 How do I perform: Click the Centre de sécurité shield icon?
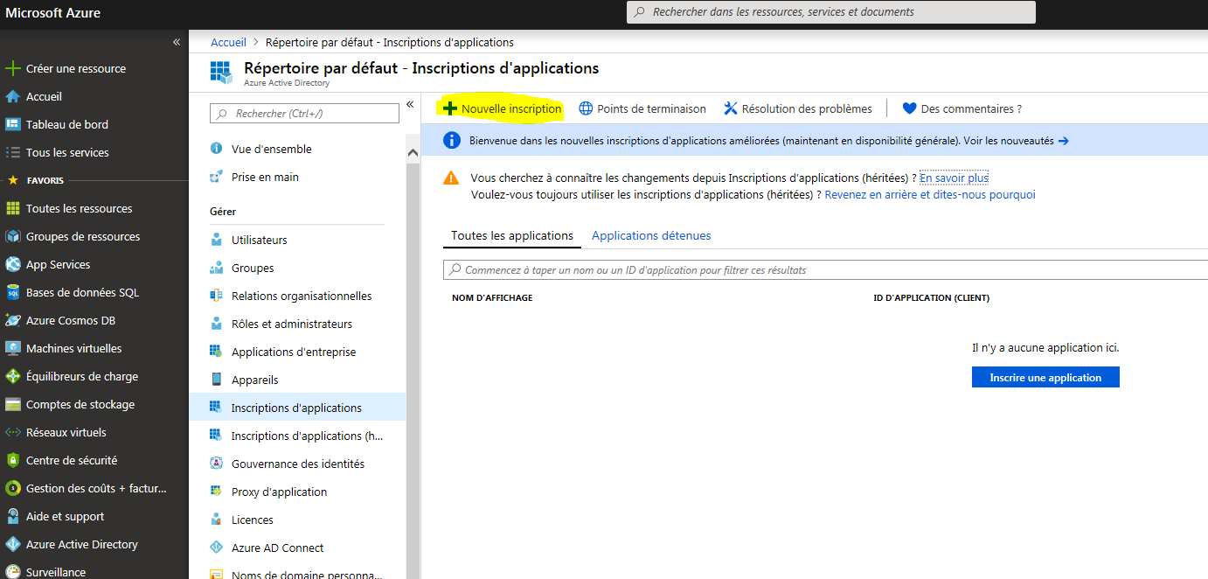pyautogui.click(x=13, y=460)
